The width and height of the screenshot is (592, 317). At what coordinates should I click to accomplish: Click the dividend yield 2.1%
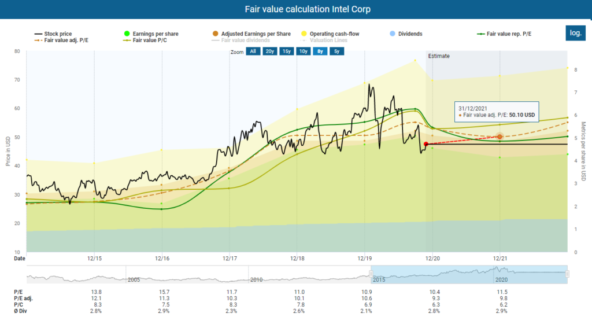click(x=366, y=311)
